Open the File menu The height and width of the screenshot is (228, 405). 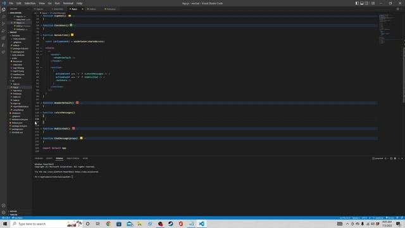point(11,3)
